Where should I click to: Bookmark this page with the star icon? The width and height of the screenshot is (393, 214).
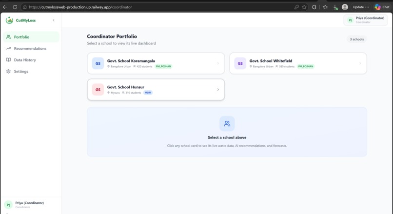click(x=304, y=7)
